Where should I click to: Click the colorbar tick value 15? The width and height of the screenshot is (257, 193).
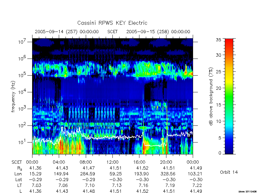click(x=218, y=105)
